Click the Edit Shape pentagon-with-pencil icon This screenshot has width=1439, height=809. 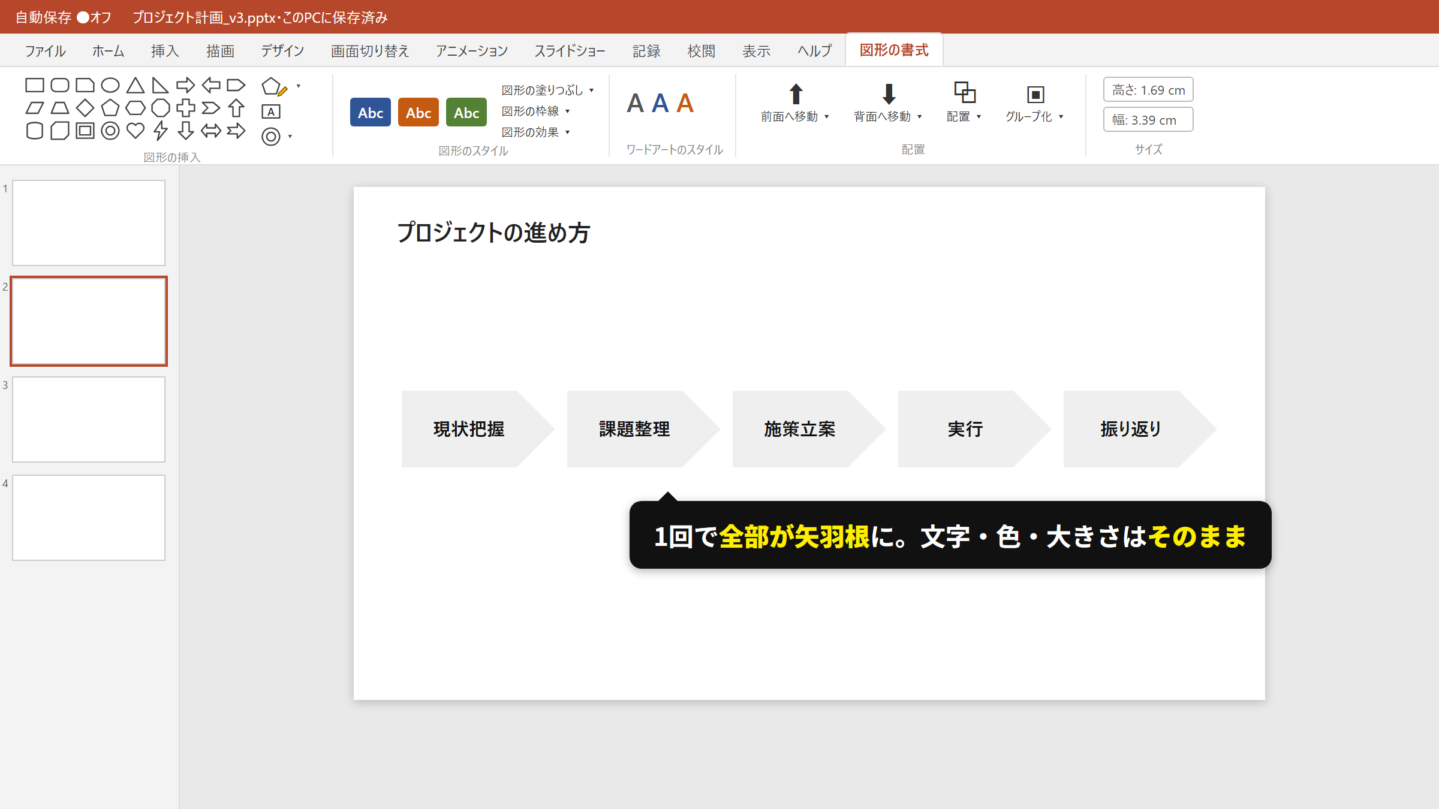click(x=274, y=87)
